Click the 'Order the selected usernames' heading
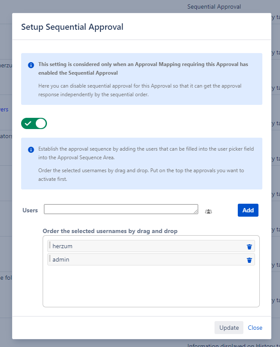Viewport: 280px width, 347px height. click(110, 231)
